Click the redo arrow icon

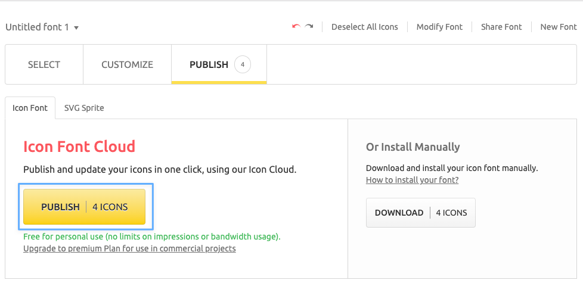click(309, 27)
